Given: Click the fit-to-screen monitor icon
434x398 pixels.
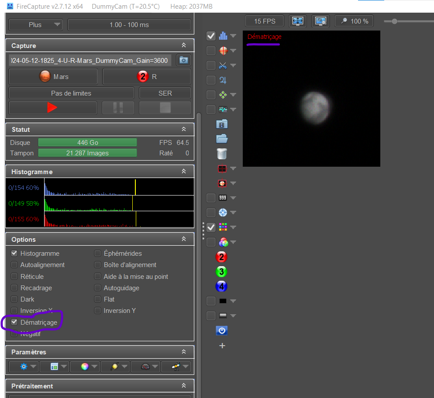Looking at the screenshot, I should tap(297, 21).
